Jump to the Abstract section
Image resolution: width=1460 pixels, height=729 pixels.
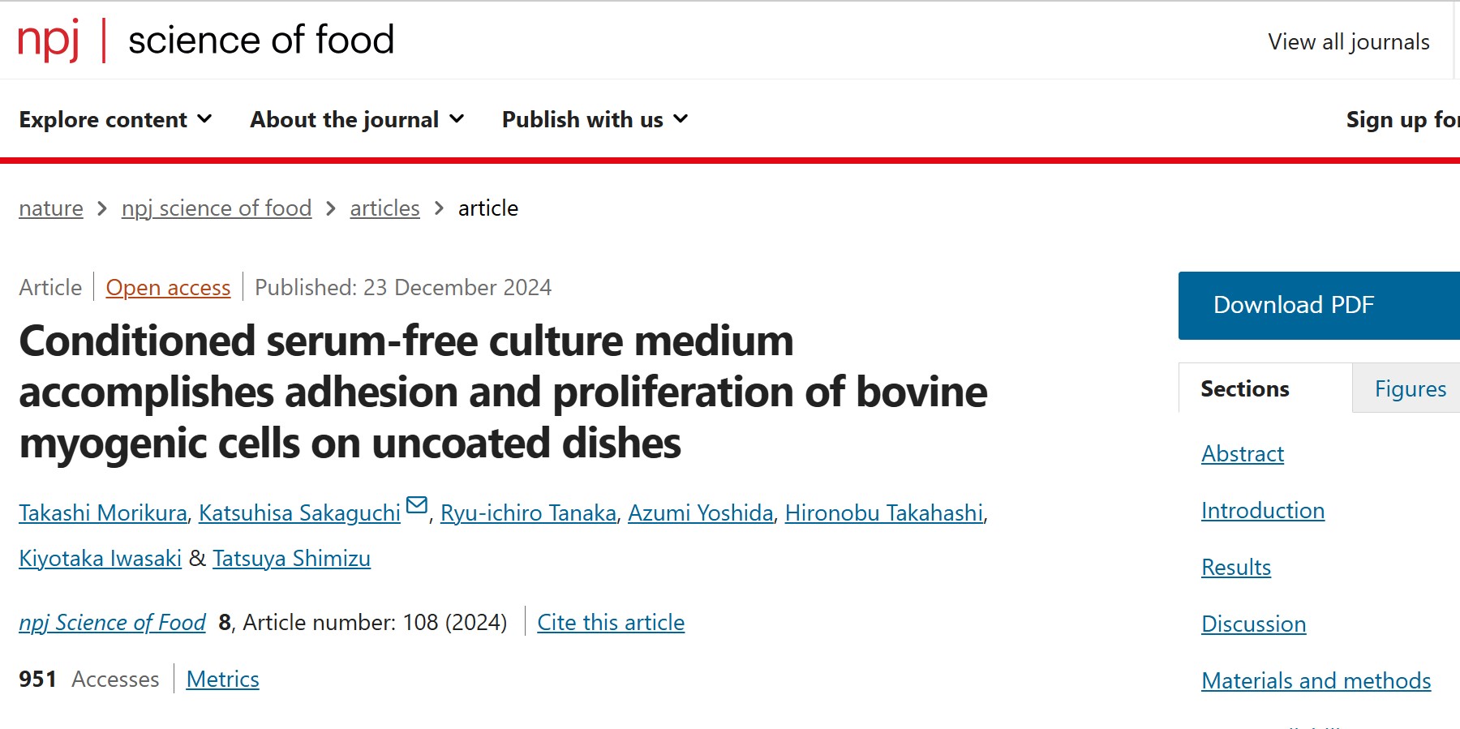pos(1242,454)
